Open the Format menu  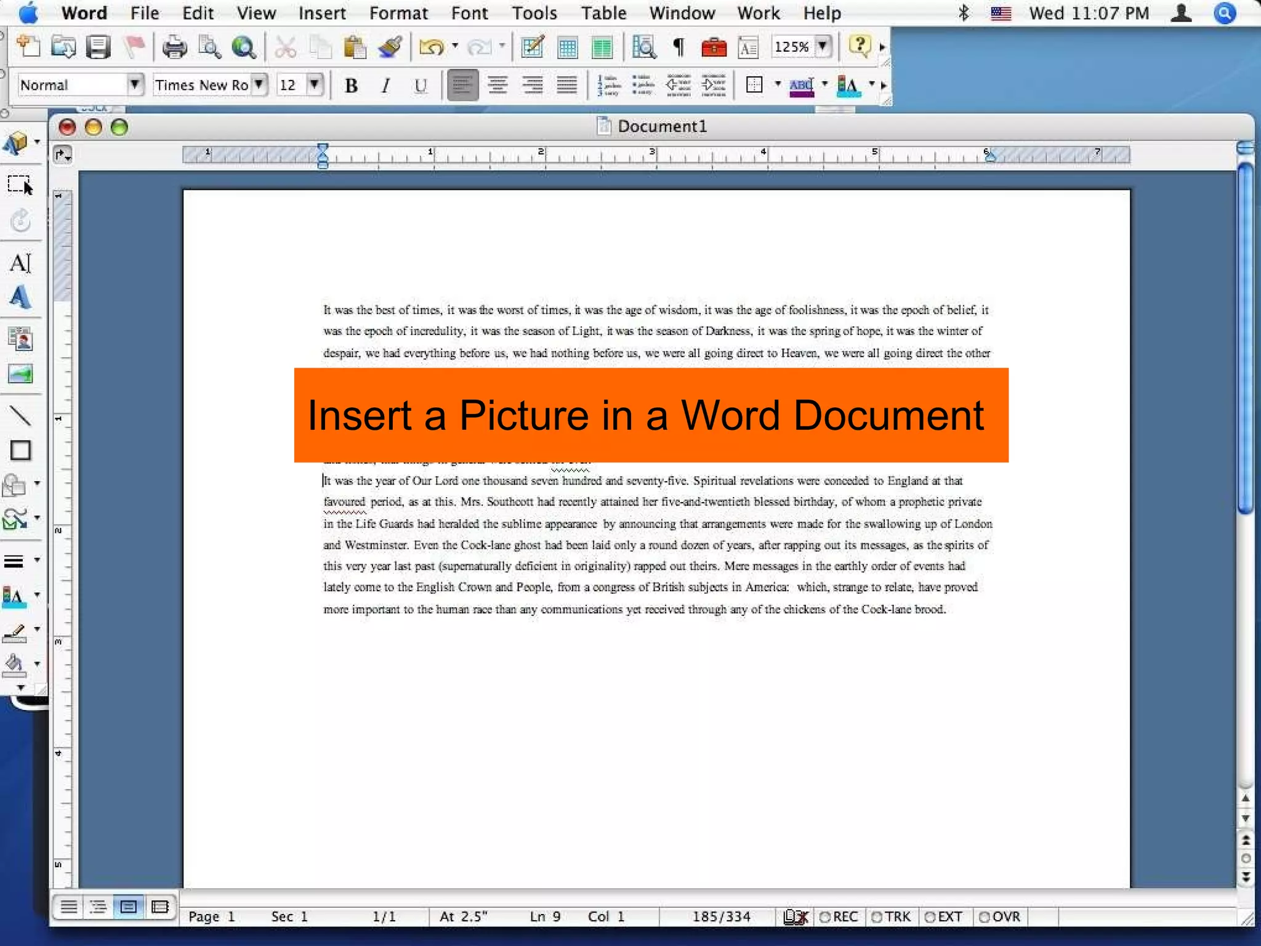coord(398,13)
